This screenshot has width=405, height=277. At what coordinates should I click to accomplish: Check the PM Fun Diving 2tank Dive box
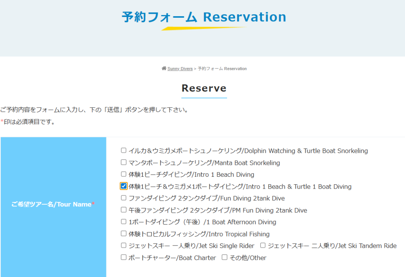pyautogui.click(x=124, y=210)
